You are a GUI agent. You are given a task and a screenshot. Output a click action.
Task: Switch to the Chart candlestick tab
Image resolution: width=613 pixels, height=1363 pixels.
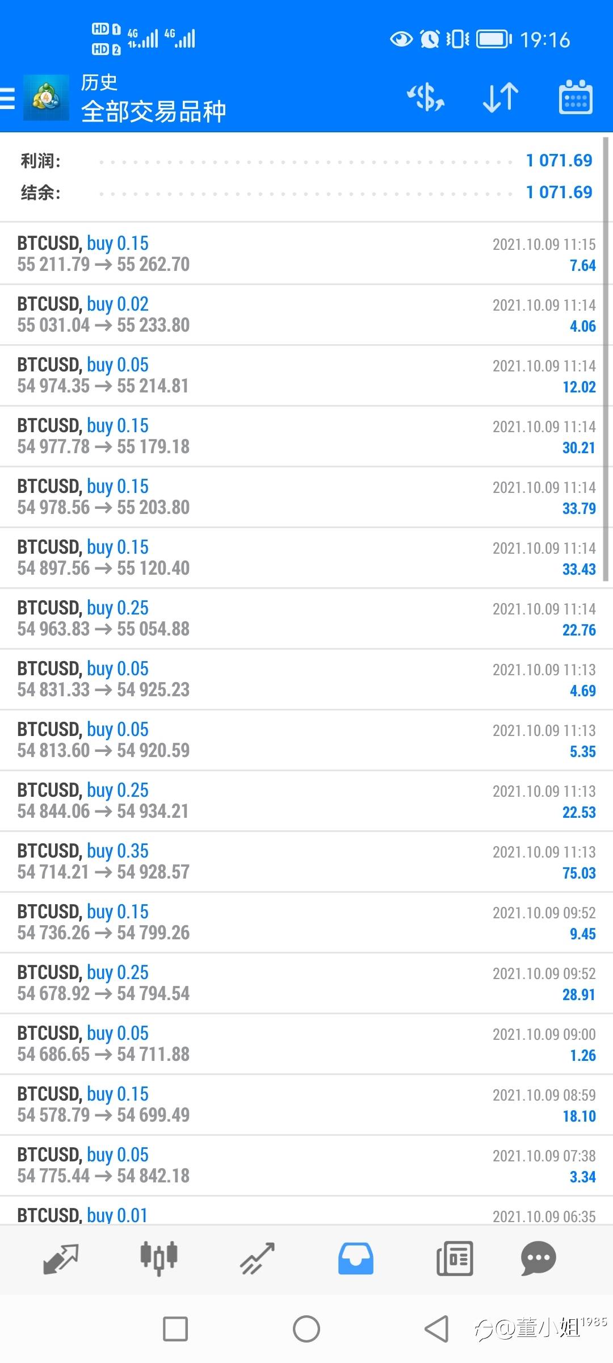[x=159, y=1259]
